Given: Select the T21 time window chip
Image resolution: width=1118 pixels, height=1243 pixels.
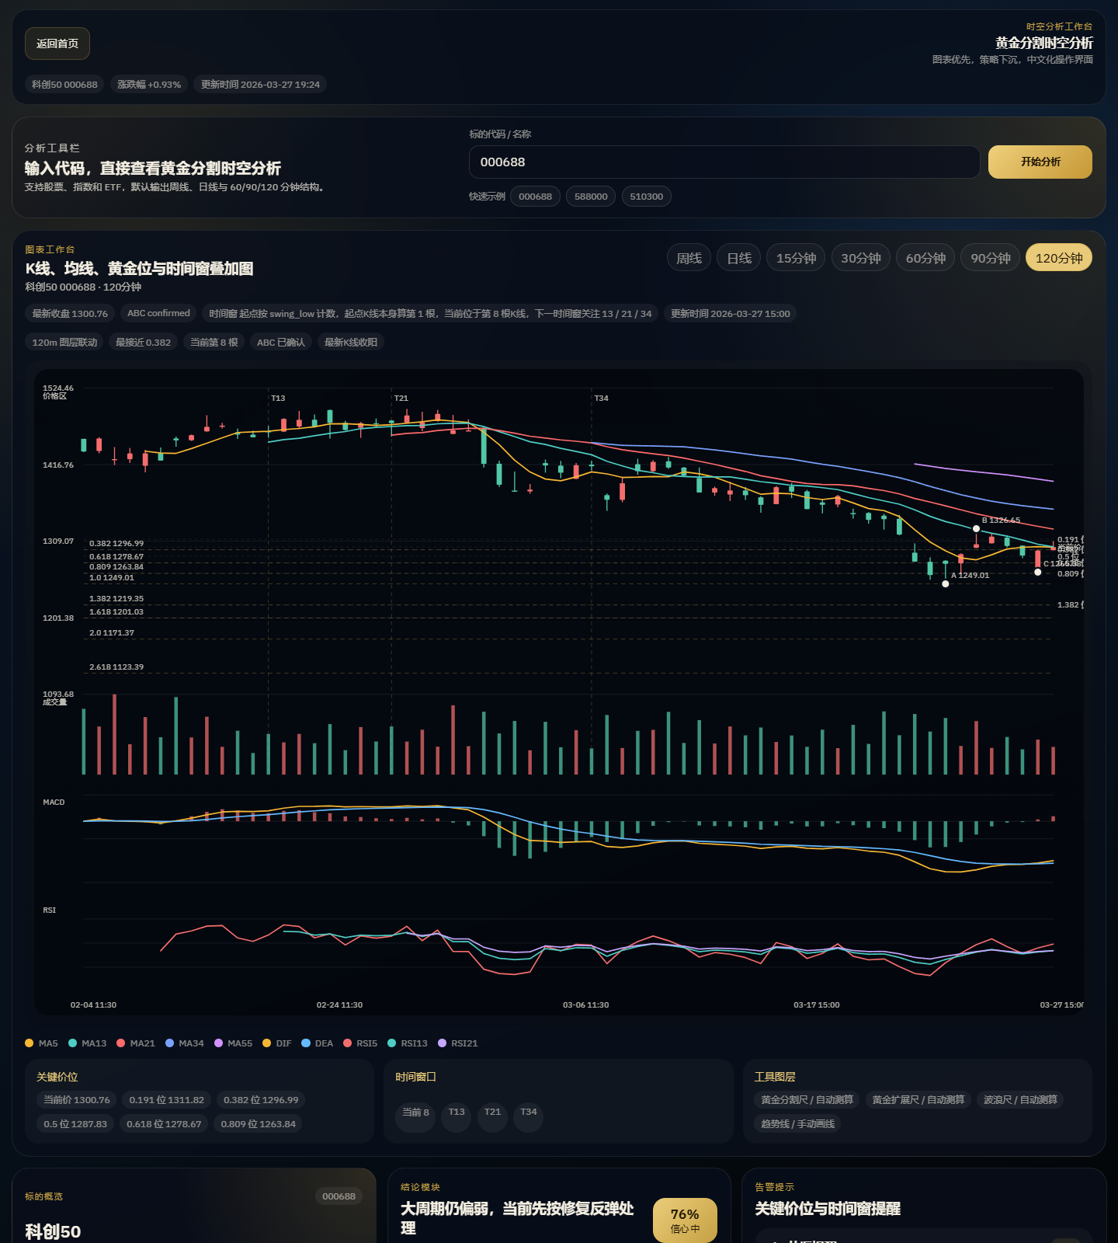Looking at the screenshot, I should [x=492, y=1112].
